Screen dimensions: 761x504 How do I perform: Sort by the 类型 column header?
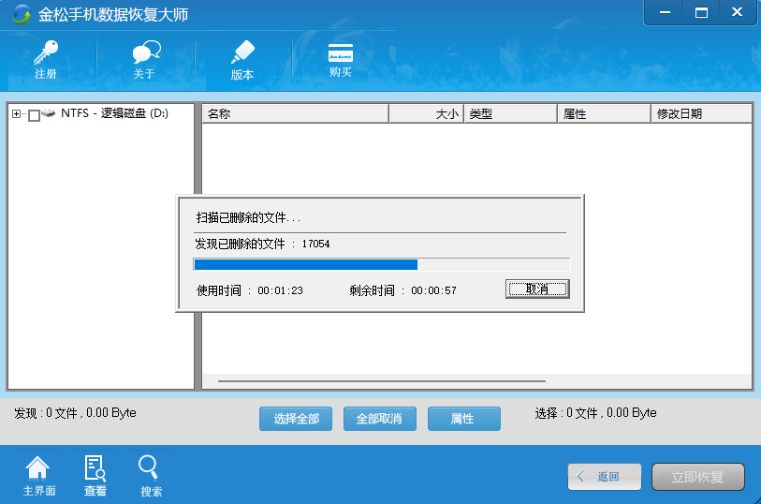click(510, 114)
